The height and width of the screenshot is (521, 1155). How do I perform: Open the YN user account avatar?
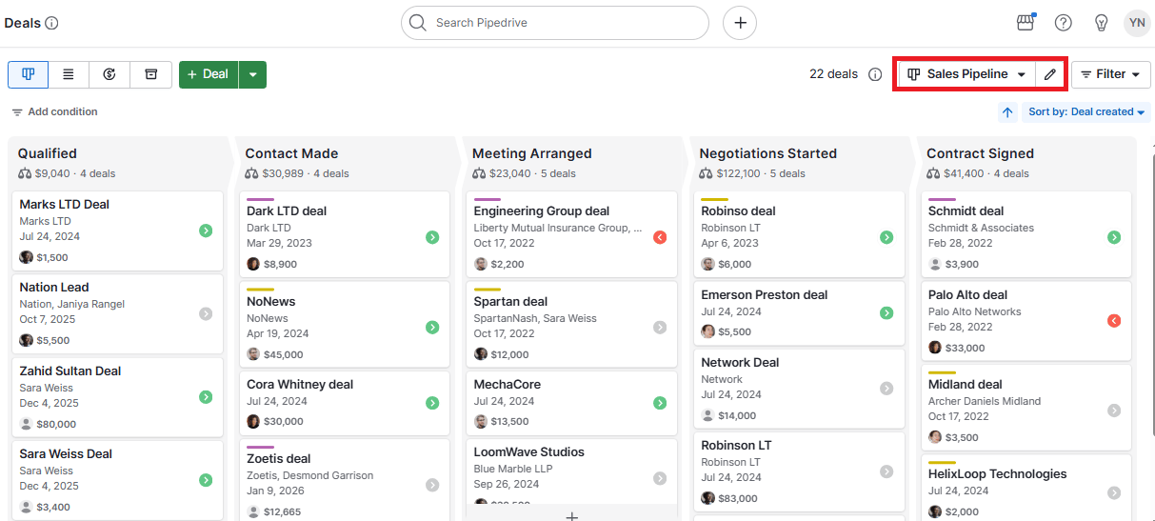coord(1137,23)
